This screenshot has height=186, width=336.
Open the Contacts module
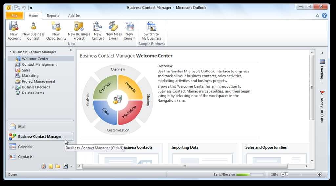click(40, 157)
